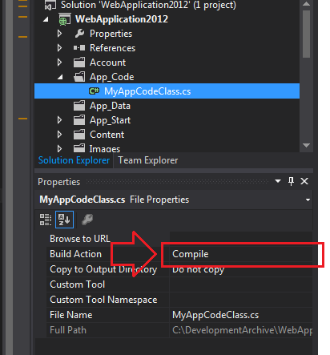Select the Browse to URL property label

point(80,239)
